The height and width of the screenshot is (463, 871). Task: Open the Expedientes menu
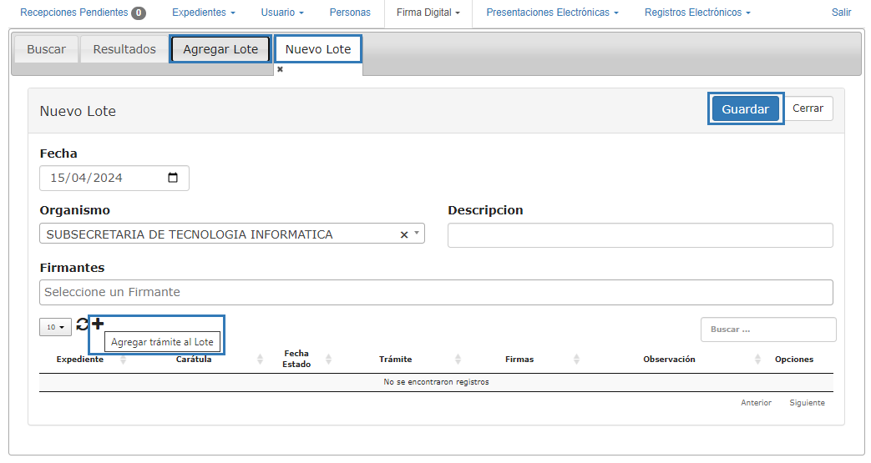(x=203, y=13)
